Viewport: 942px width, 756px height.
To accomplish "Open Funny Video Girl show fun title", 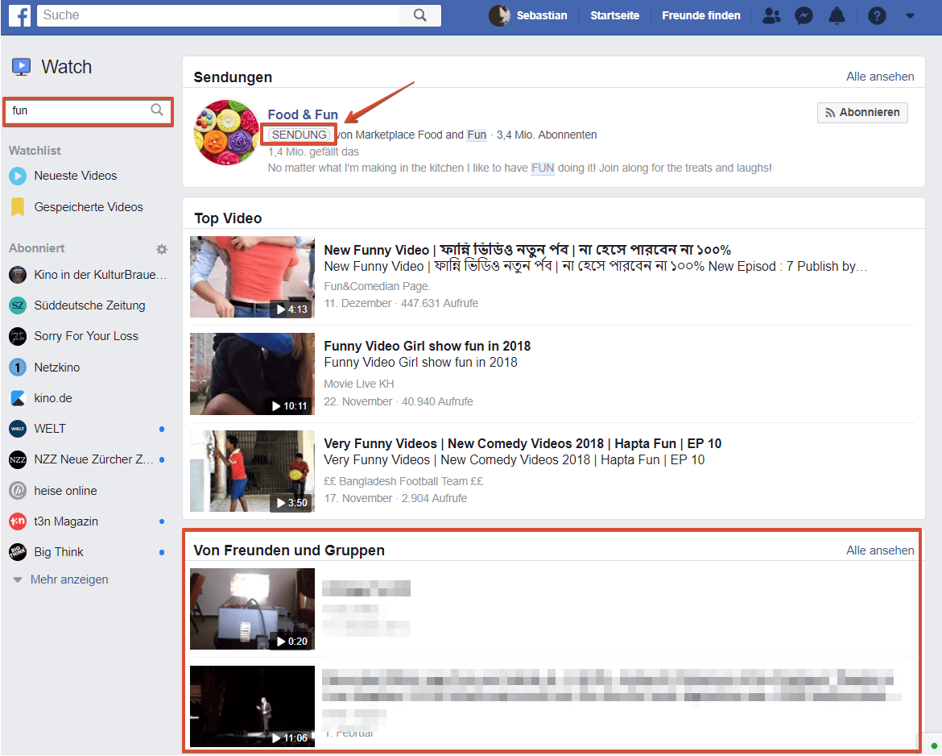I will tap(428, 346).
